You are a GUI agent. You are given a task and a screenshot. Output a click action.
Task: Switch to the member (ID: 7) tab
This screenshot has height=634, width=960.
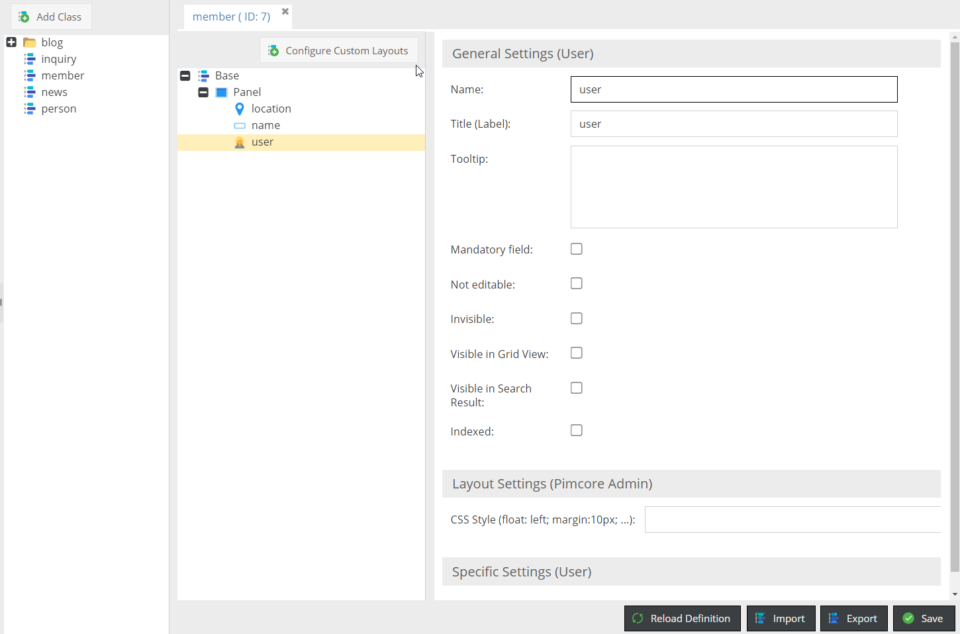click(231, 17)
